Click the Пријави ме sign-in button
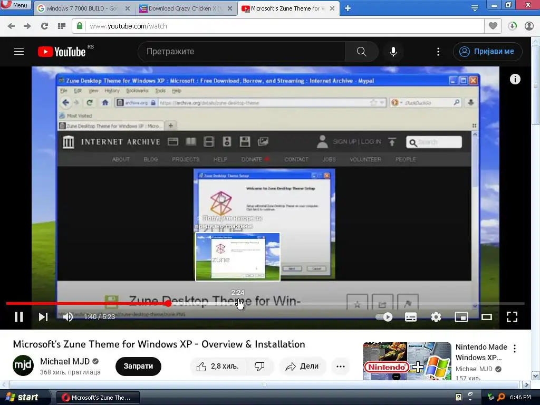This screenshot has height=405, width=540. [488, 52]
